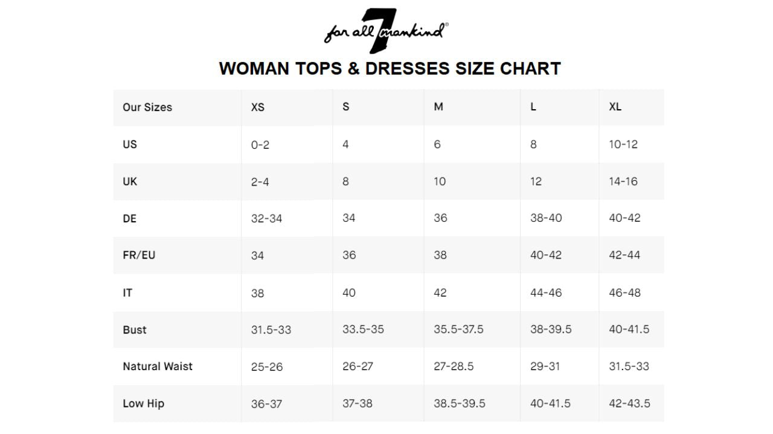
Task: Select the XS column header
Action: click(x=258, y=107)
